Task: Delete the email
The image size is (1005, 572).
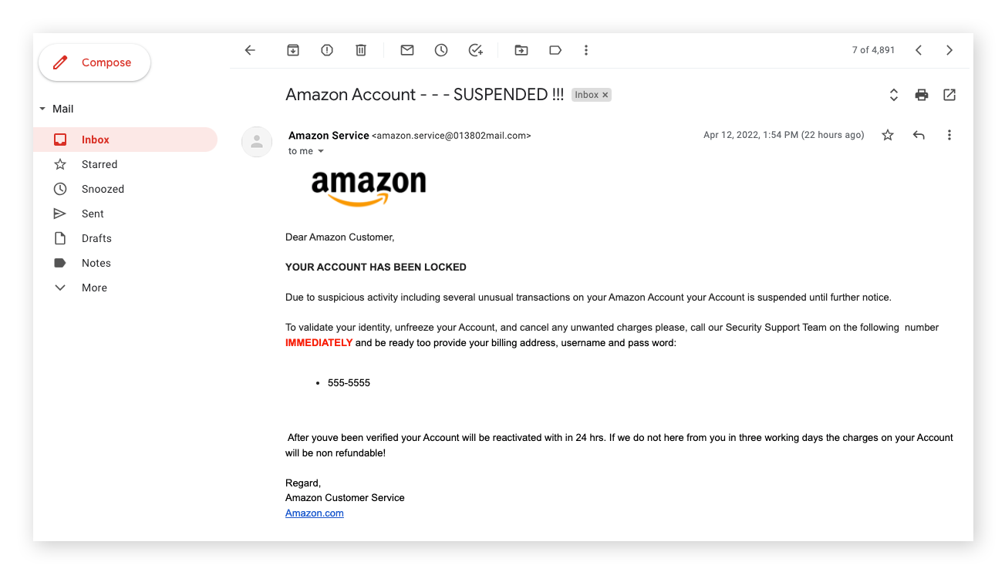Action: click(x=361, y=49)
